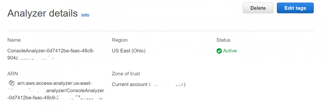Click the Active status text
Viewport: 327px width, 109px height.
click(x=230, y=51)
